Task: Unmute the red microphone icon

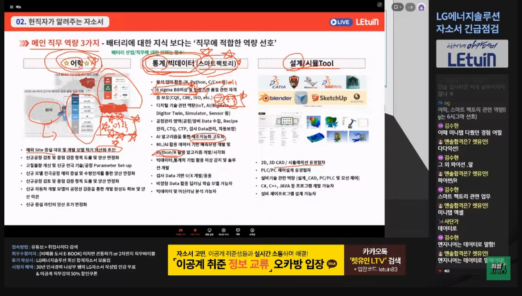Action: [195, 231]
